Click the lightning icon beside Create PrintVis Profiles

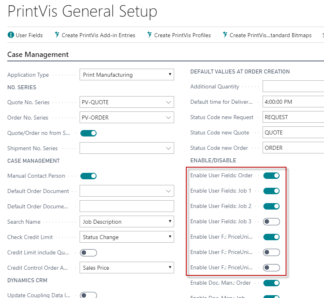click(x=149, y=35)
